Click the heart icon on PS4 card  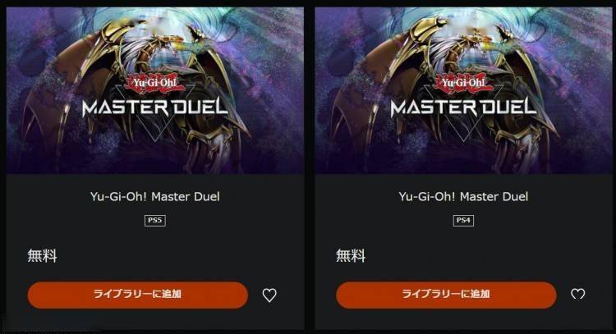(578, 295)
